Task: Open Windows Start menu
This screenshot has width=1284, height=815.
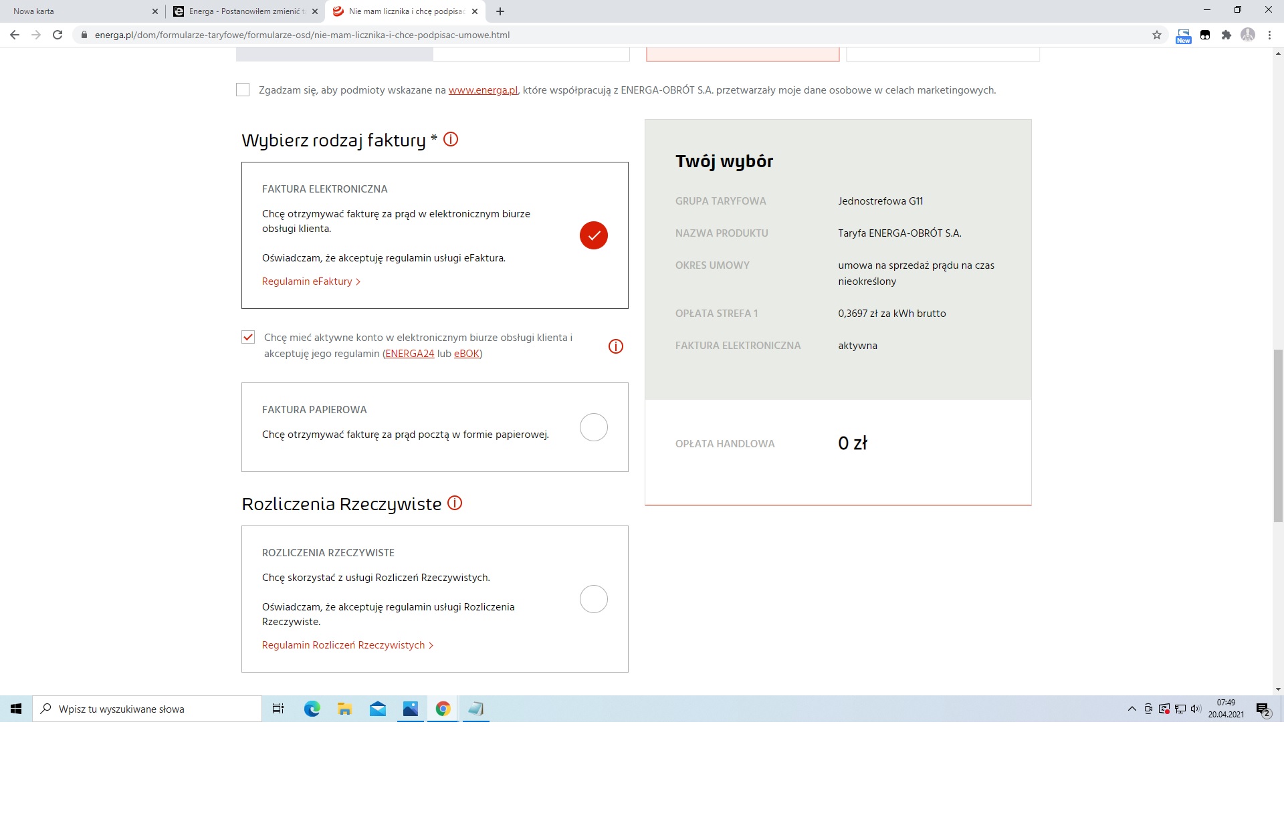Action: 16,709
